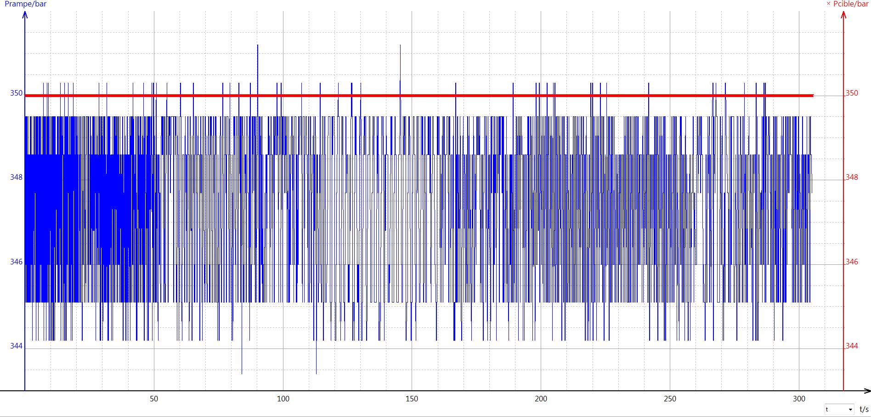Click the red 348 right axis value
Screen dimensions: 871x417
point(852,177)
